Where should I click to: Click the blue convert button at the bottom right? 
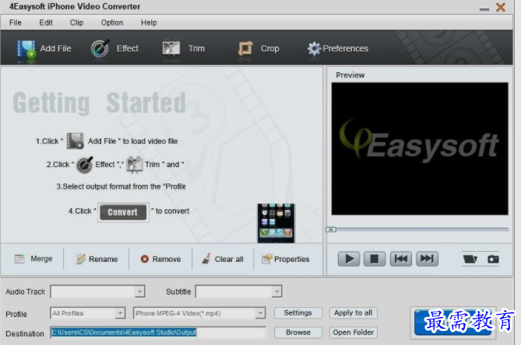click(x=453, y=322)
